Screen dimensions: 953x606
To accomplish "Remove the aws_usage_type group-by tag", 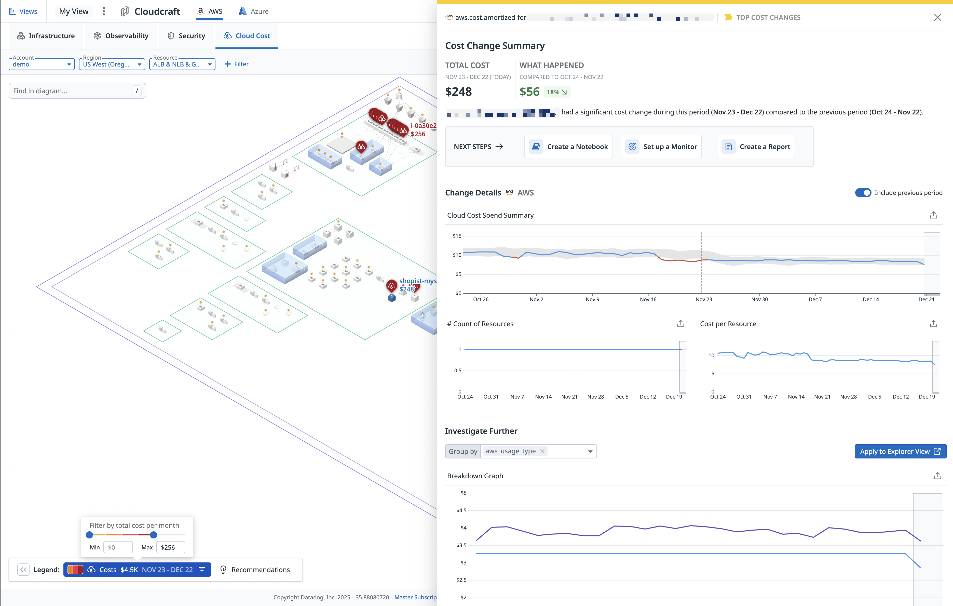I will (543, 451).
